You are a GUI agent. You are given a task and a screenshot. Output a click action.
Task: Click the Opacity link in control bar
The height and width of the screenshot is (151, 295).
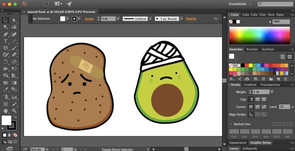(191, 19)
